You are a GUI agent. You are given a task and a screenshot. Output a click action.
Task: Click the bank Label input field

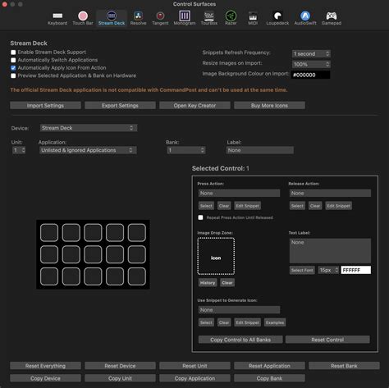click(260, 150)
